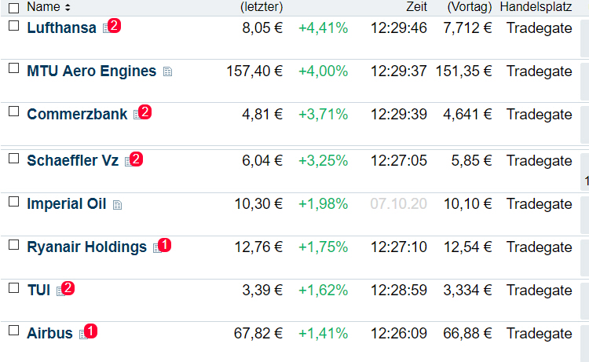Viewport: 589px width, 362px height.
Task: Open the MTU Aero Engines link
Action: point(92,71)
